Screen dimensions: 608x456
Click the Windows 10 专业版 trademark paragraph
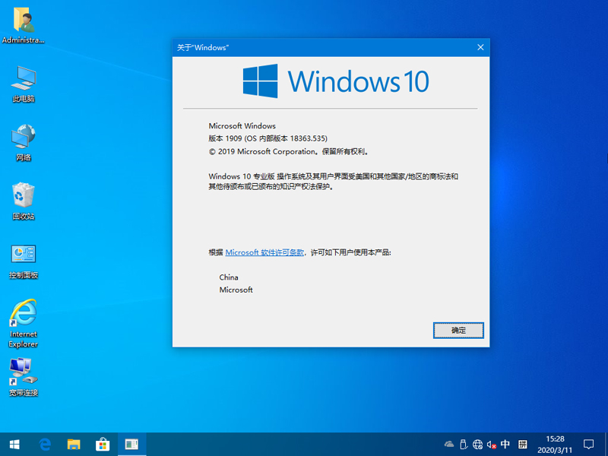[334, 182]
